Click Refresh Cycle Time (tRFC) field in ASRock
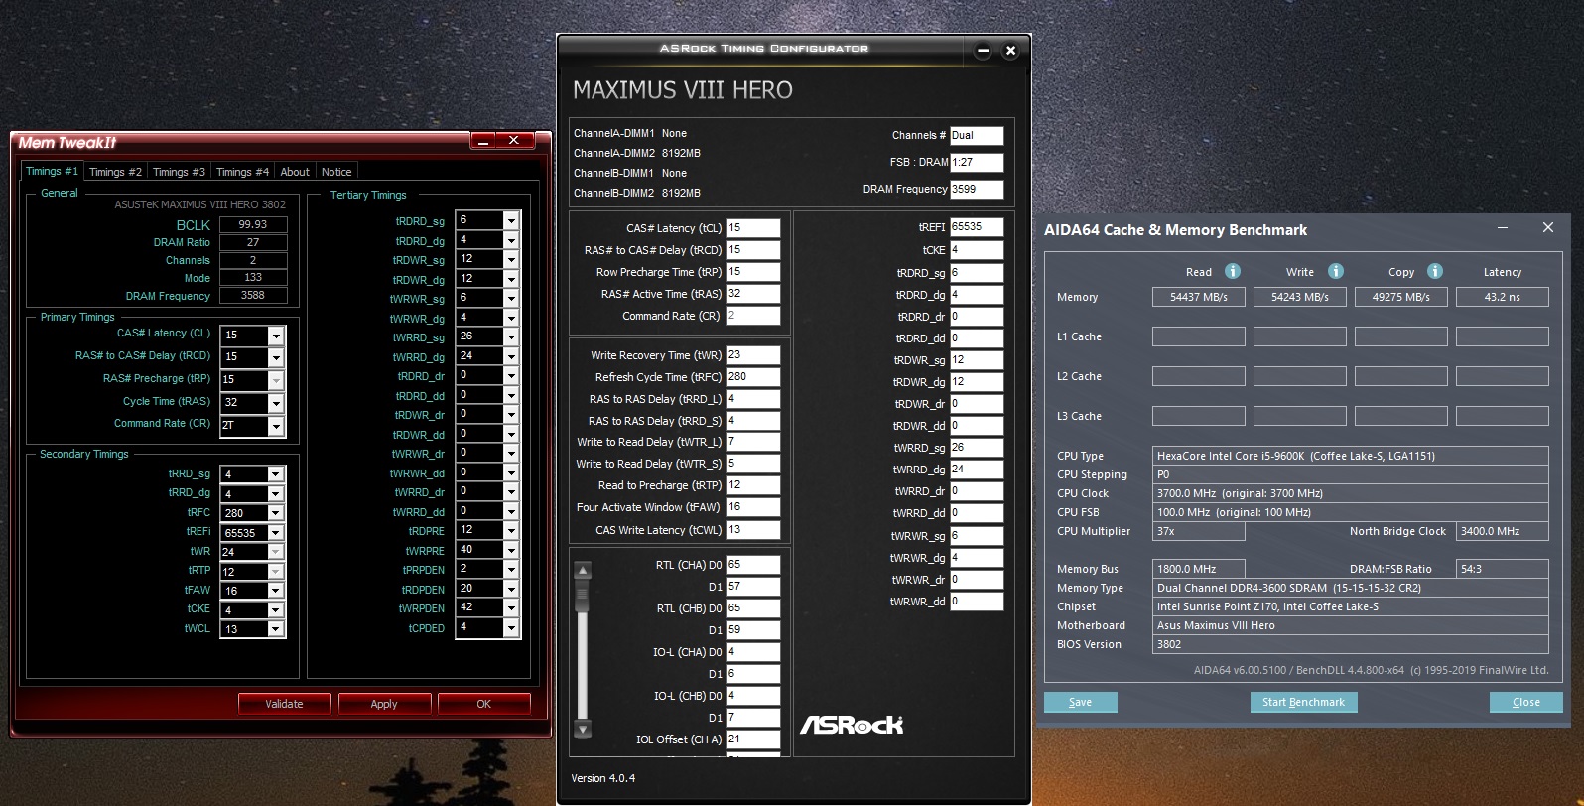1584x806 pixels. [753, 377]
